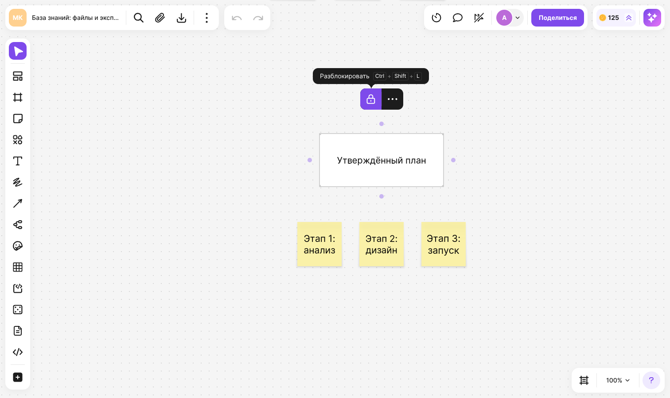Open the user avatar dropdown
Screen dimensions: 670x398
[x=510, y=18]
